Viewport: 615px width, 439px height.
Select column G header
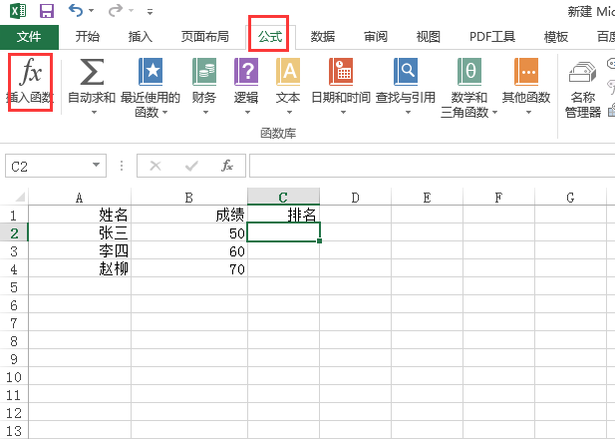click(570, 198)
